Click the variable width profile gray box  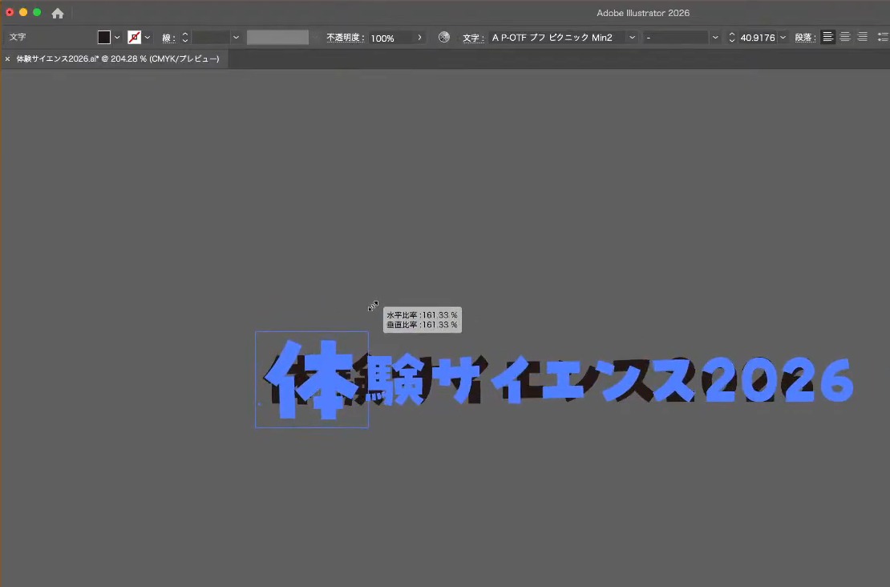pyautogui.click(x=277, y=38)
